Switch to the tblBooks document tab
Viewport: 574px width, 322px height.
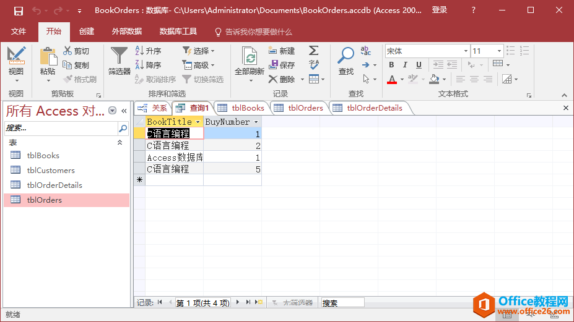pyautogui.click(x=241, y=108)
